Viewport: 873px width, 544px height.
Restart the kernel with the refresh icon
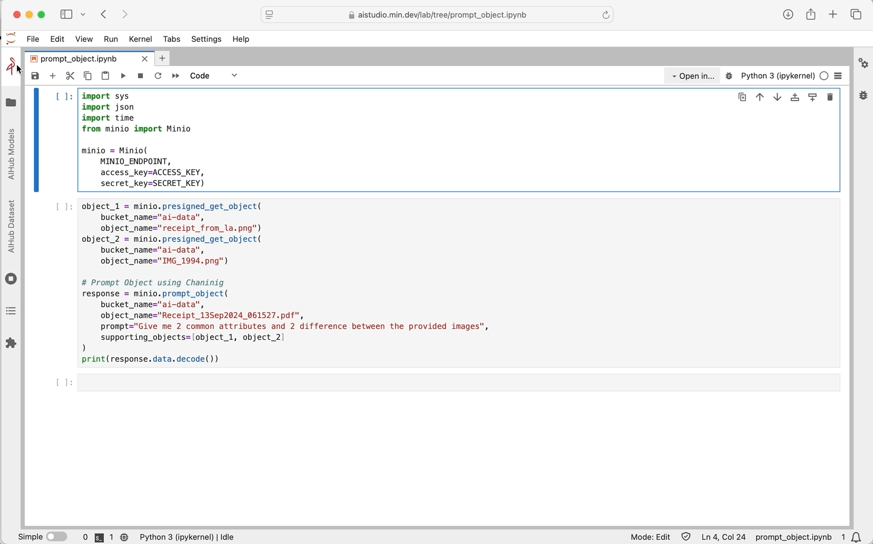(158, 76)
